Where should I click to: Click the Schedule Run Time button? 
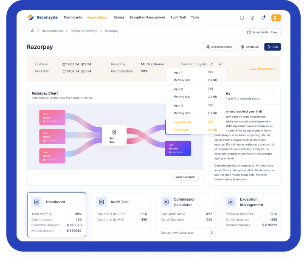click(262, 32)
